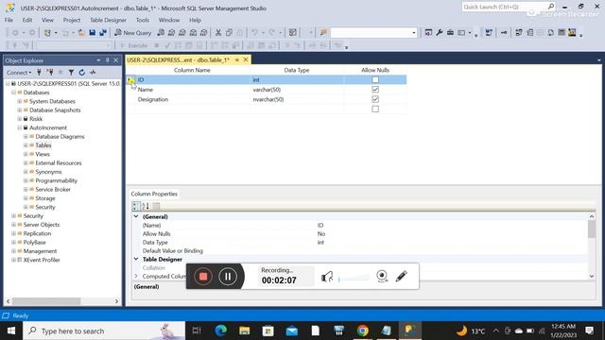
Task: Collapse the AutoIncrement database node
Action: [x=20, y=127]
